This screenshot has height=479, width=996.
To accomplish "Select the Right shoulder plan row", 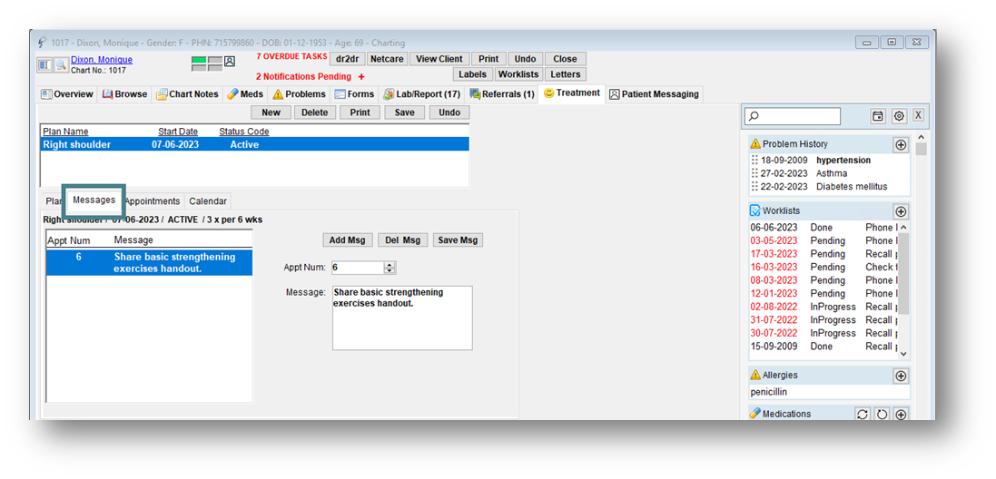I will pos(254,144).
